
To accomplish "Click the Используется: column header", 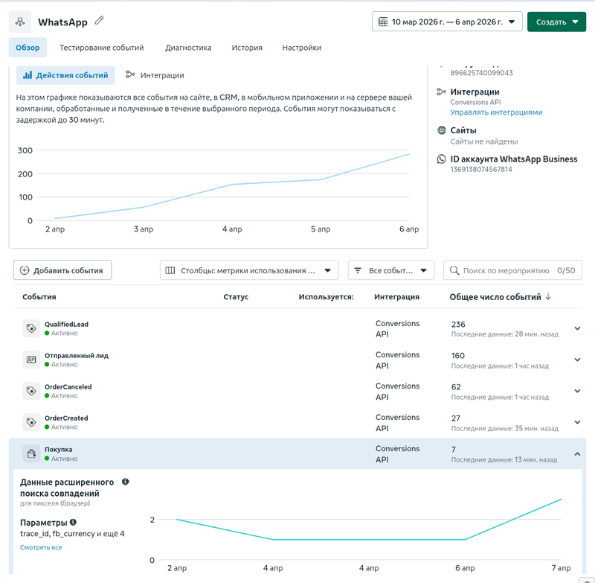I will pyautogui.click(x=326, y=296).
